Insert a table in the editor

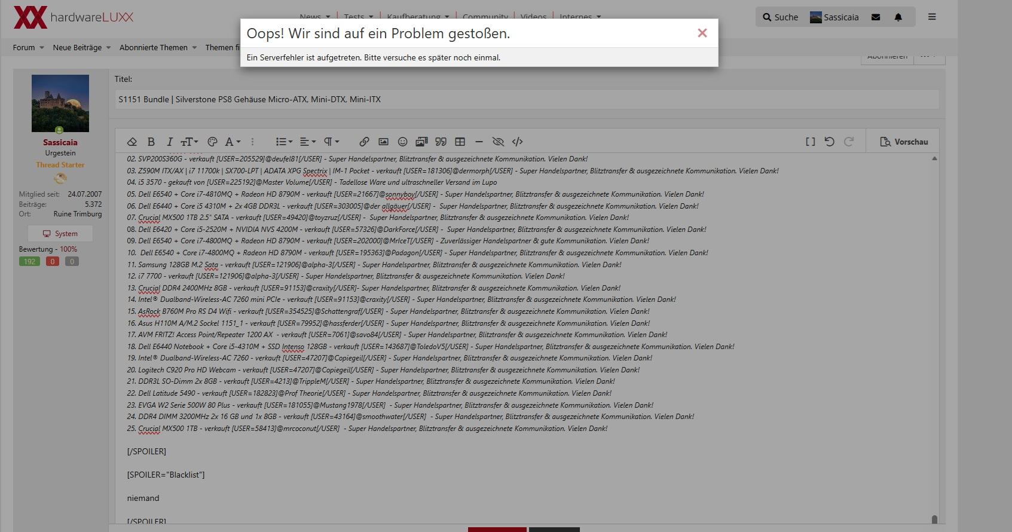click(x=460, y=142)
